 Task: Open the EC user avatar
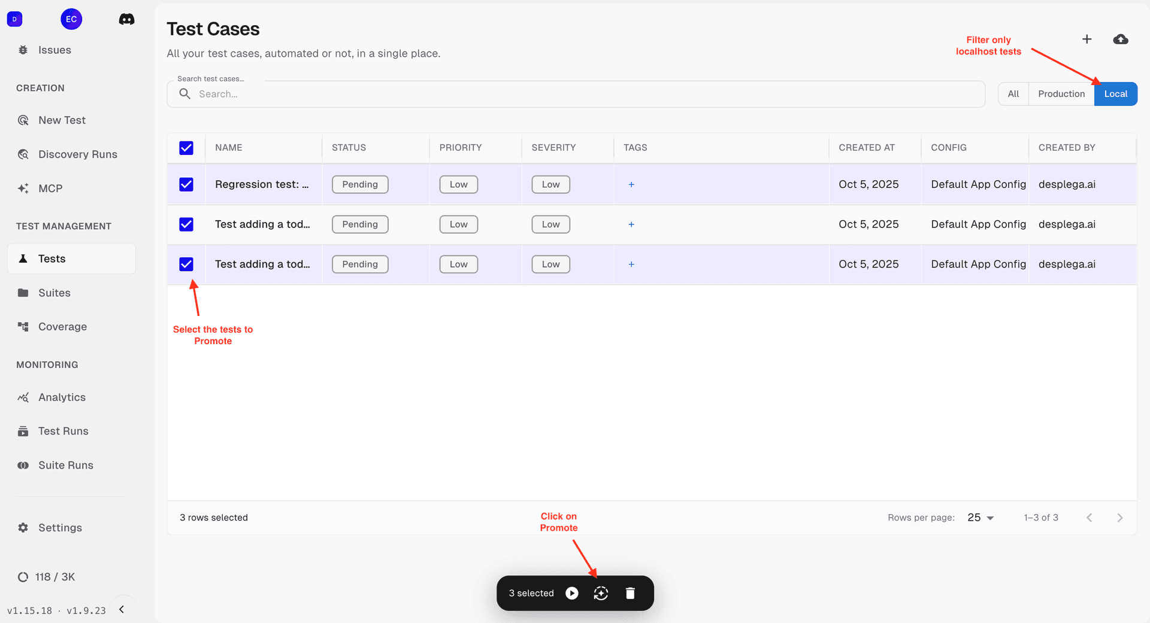pyautogui.click(x=71, y=19)
